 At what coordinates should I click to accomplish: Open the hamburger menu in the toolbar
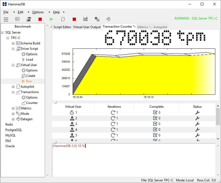pos(6,19)
